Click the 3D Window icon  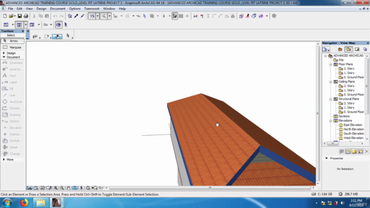click(19, 24)
